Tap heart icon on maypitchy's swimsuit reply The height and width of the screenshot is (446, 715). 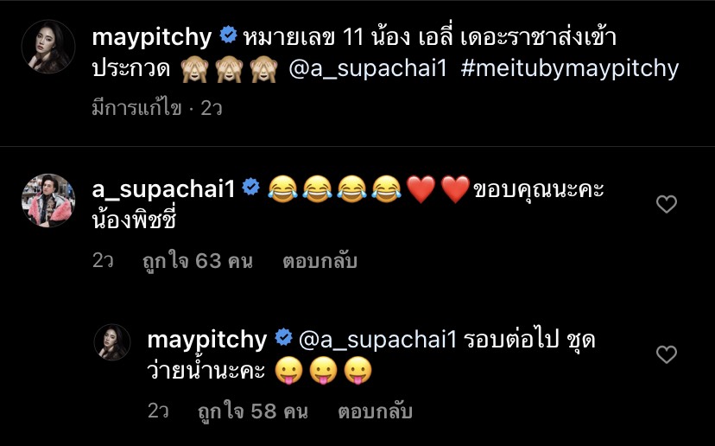(666, 354)
